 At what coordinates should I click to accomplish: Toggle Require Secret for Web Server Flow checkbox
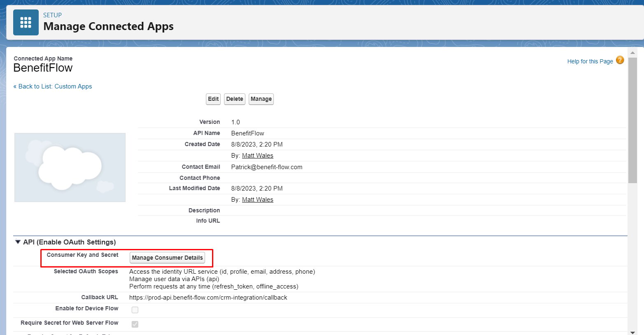135,324
